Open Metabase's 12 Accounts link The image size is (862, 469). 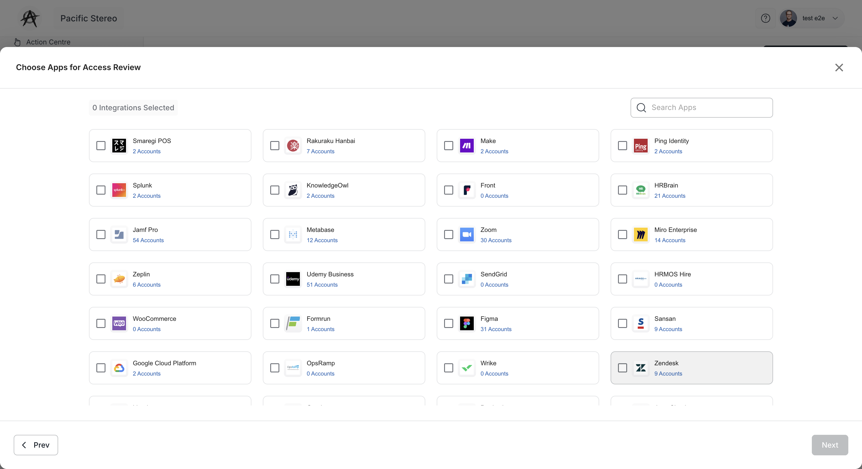322,240
